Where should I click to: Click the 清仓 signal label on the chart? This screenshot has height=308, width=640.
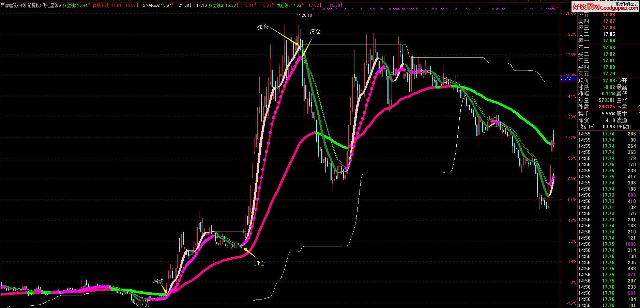[315, 32]
